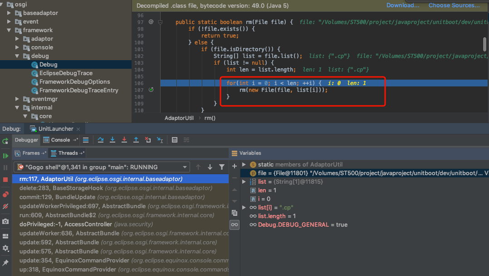Stop the debug session with the red square

pyautogui.click(x=5, y=180)
